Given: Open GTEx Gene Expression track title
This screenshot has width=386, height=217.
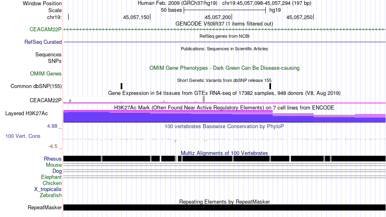Looking at the screenshot, I should [224, 93].
